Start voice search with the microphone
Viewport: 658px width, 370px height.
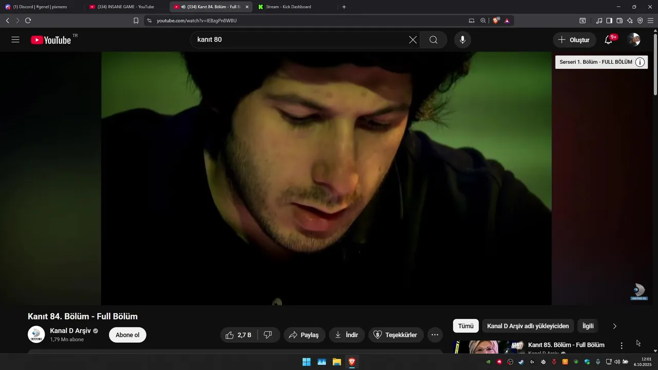pyautogui.click(x=463, y=40)
